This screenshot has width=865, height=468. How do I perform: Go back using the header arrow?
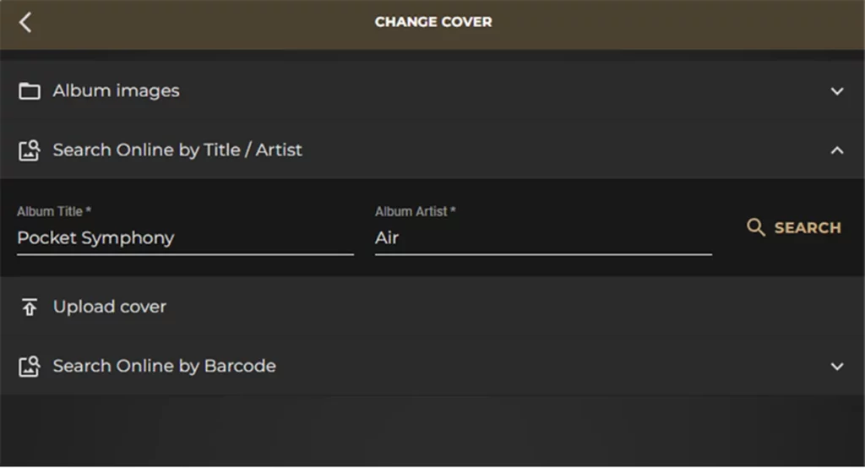(25, 23)
